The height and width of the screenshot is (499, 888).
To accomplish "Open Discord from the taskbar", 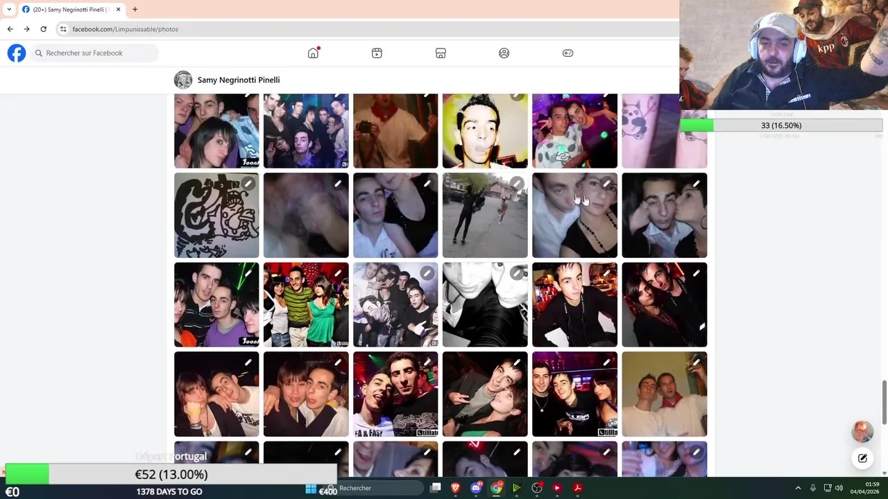I will tap(476, 488).
